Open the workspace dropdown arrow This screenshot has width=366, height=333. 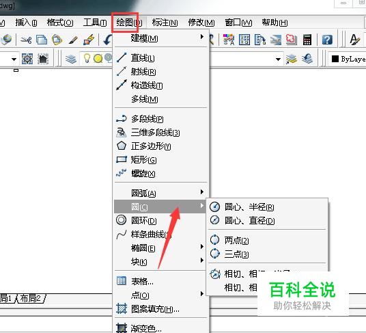[x=14, y=59]
